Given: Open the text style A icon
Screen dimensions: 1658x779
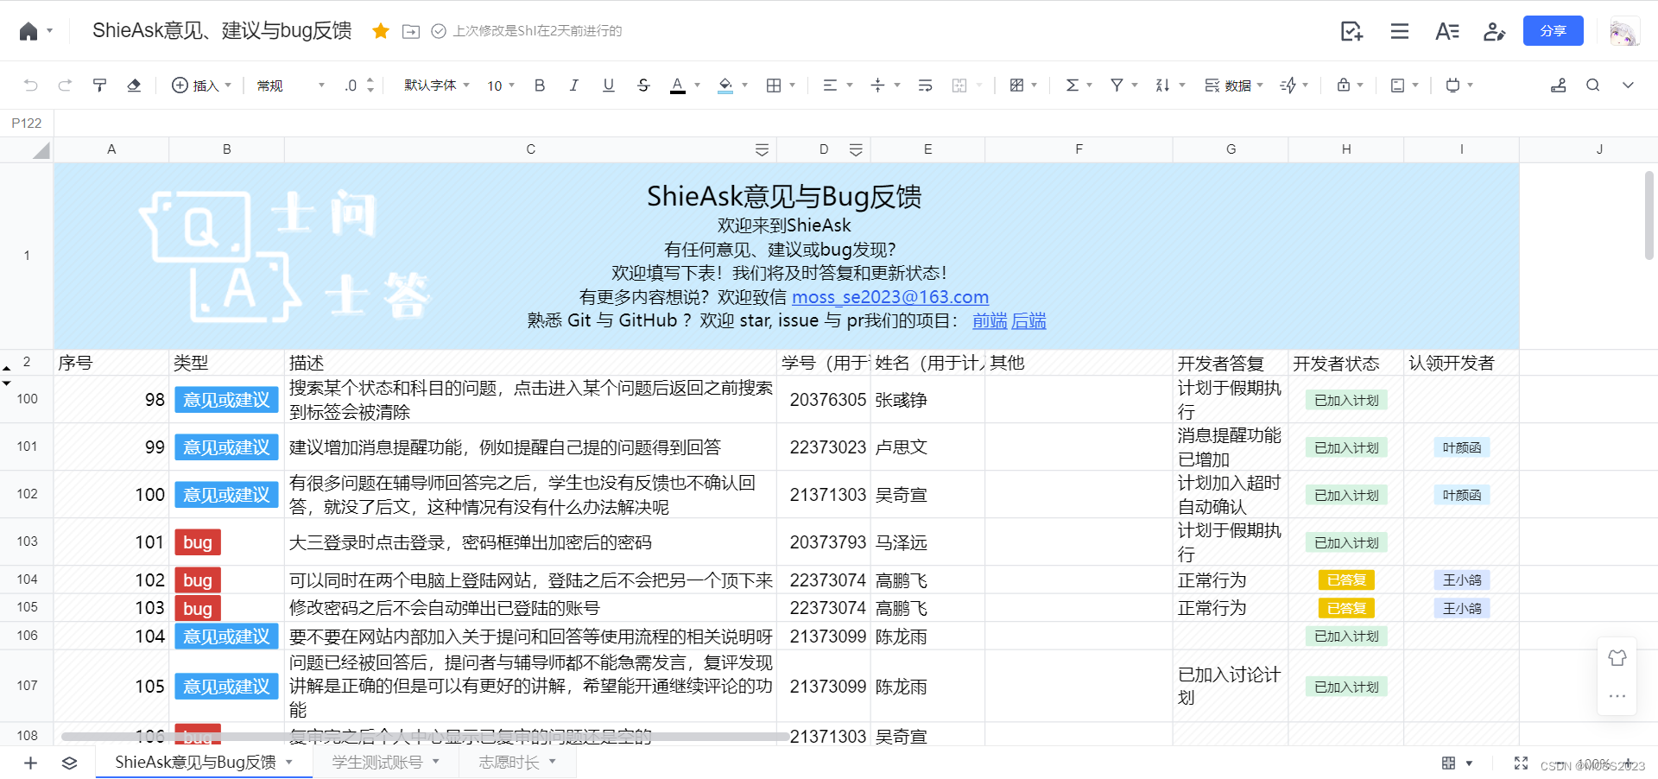Looking at the screenshot, I should pos(1446,31).
